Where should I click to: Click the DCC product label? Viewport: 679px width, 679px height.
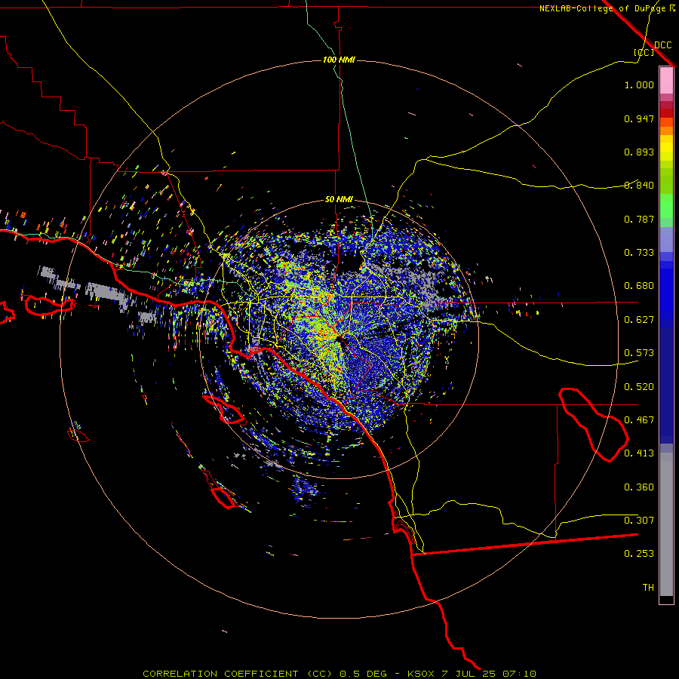click(x=662, y=45)
